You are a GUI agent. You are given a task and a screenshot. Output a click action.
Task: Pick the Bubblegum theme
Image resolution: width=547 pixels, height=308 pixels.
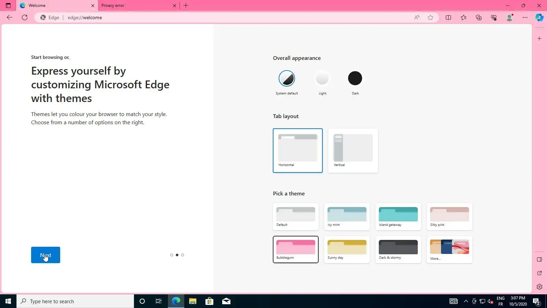[x=296, y=249]
